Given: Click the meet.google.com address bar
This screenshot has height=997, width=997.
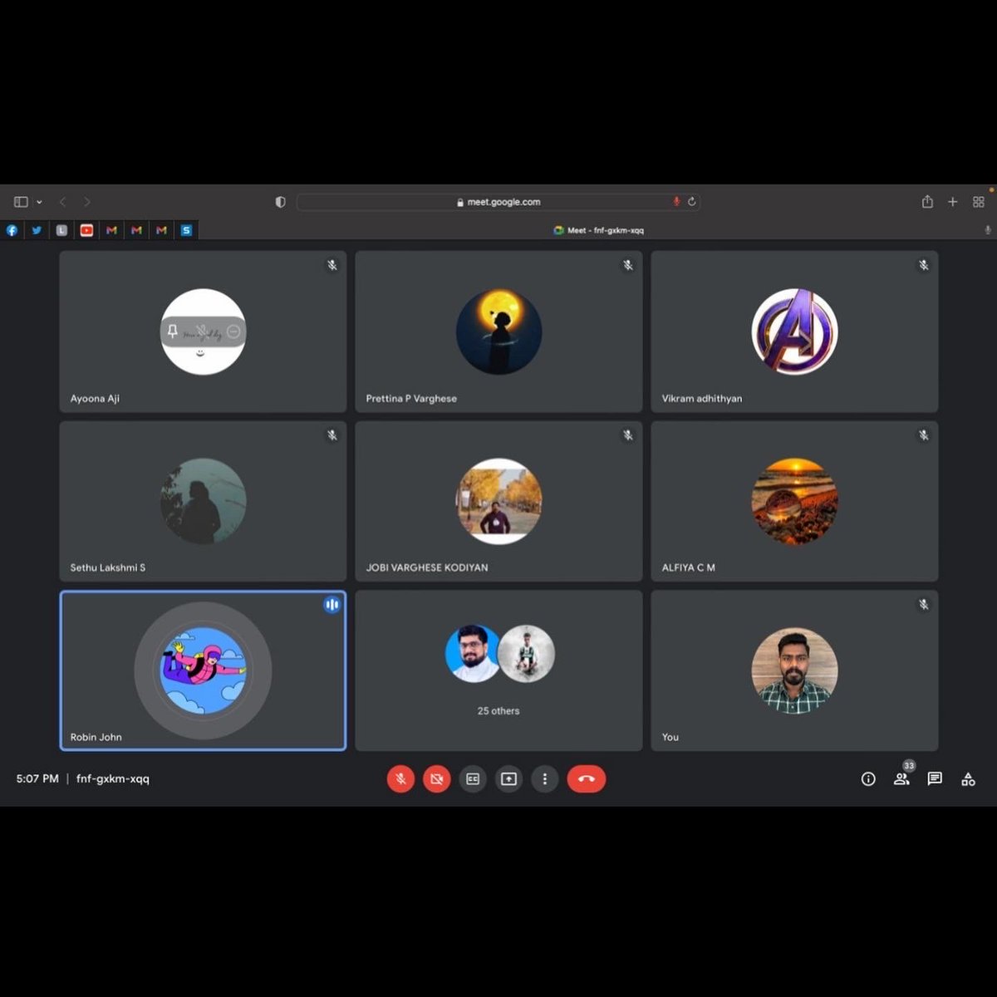Looking at the screenshot, I should (498, 202).
